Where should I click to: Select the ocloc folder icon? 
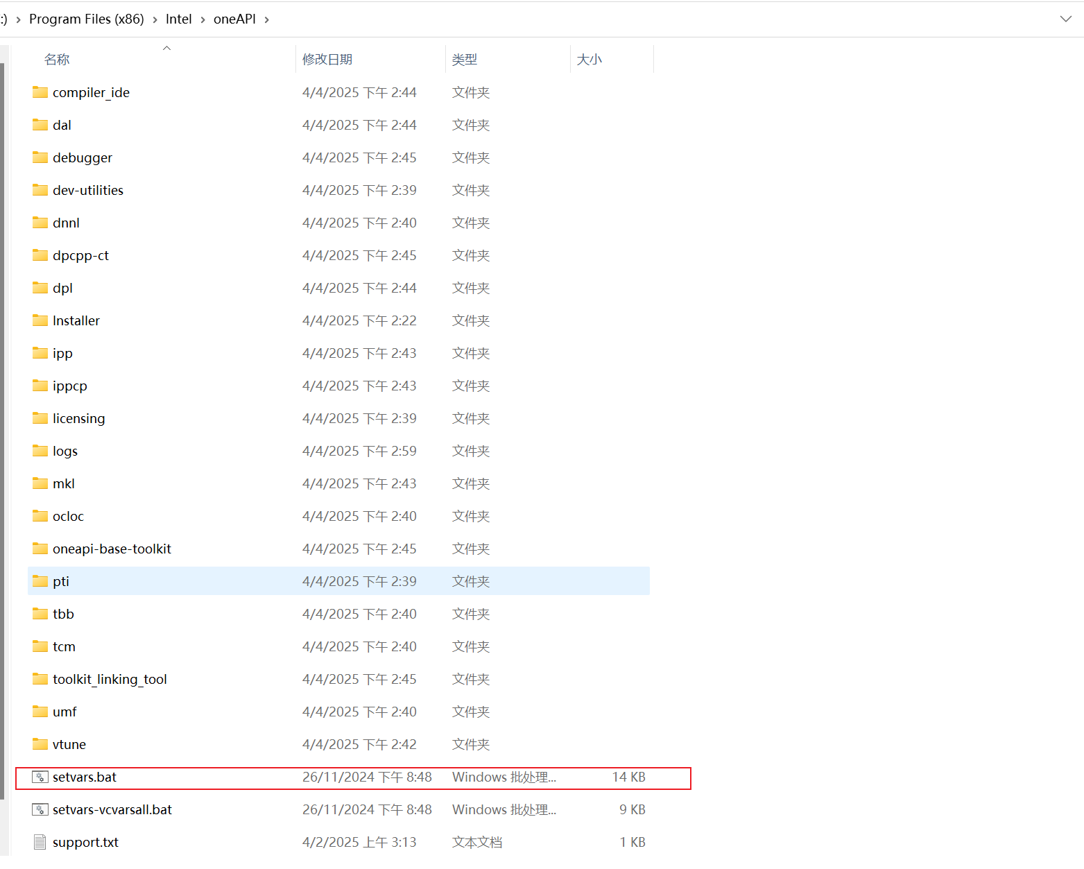coord(40,516)
